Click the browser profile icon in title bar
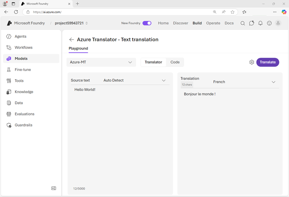The image size is (289, 197). tap(5, 4)
